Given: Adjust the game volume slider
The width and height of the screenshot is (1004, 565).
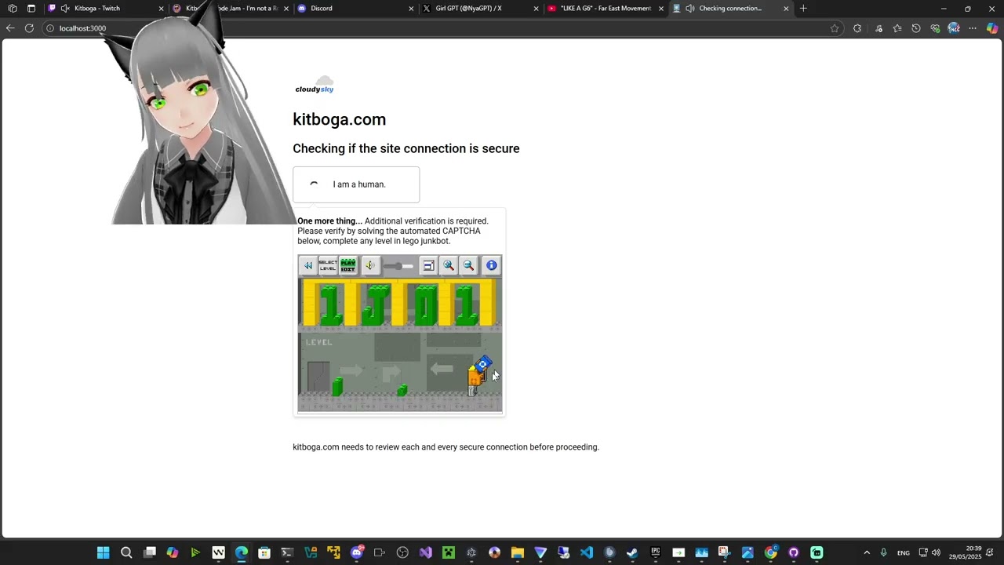Looking at the screenshot, I should (x=398, y=266).
